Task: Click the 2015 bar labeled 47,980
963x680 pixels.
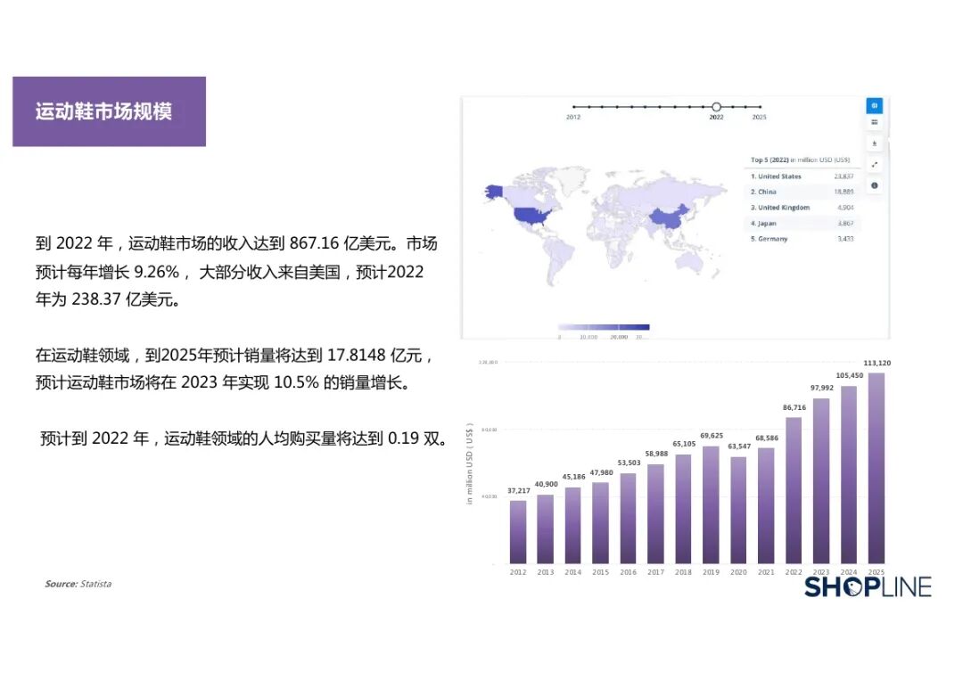Action: (x=601, y=523)
